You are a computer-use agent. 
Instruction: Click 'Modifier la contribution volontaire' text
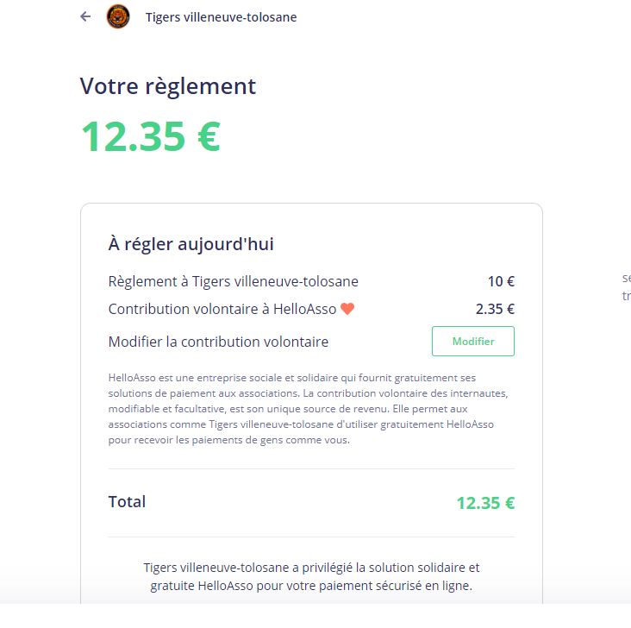pyautogui.click(x=218, y=342)
